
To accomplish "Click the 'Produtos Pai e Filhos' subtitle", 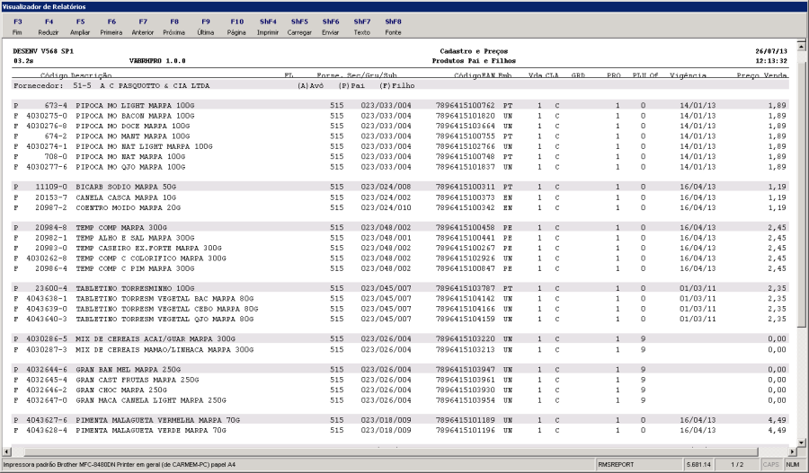I will point(474,61).
